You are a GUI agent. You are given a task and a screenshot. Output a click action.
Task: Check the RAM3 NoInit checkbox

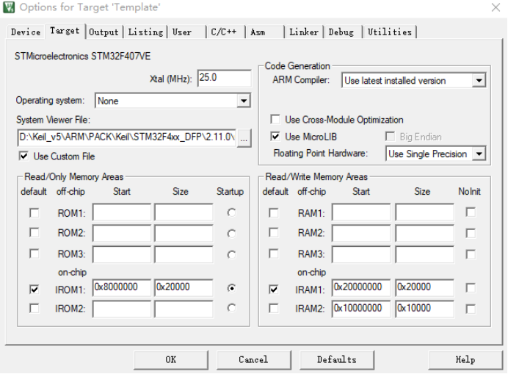pos(471,254)
